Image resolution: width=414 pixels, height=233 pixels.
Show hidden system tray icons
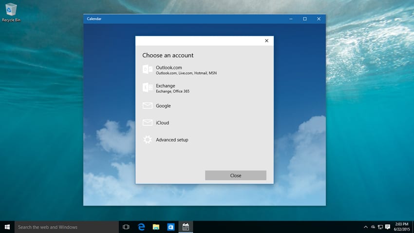[x=366, y=227]
